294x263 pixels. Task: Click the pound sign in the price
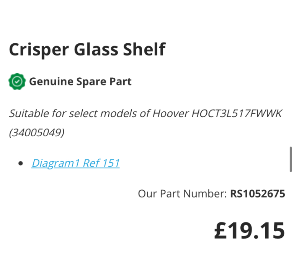pos(221,230)
